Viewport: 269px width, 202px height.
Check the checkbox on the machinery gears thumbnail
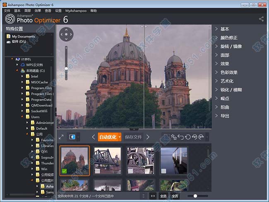tap(130, 171)
